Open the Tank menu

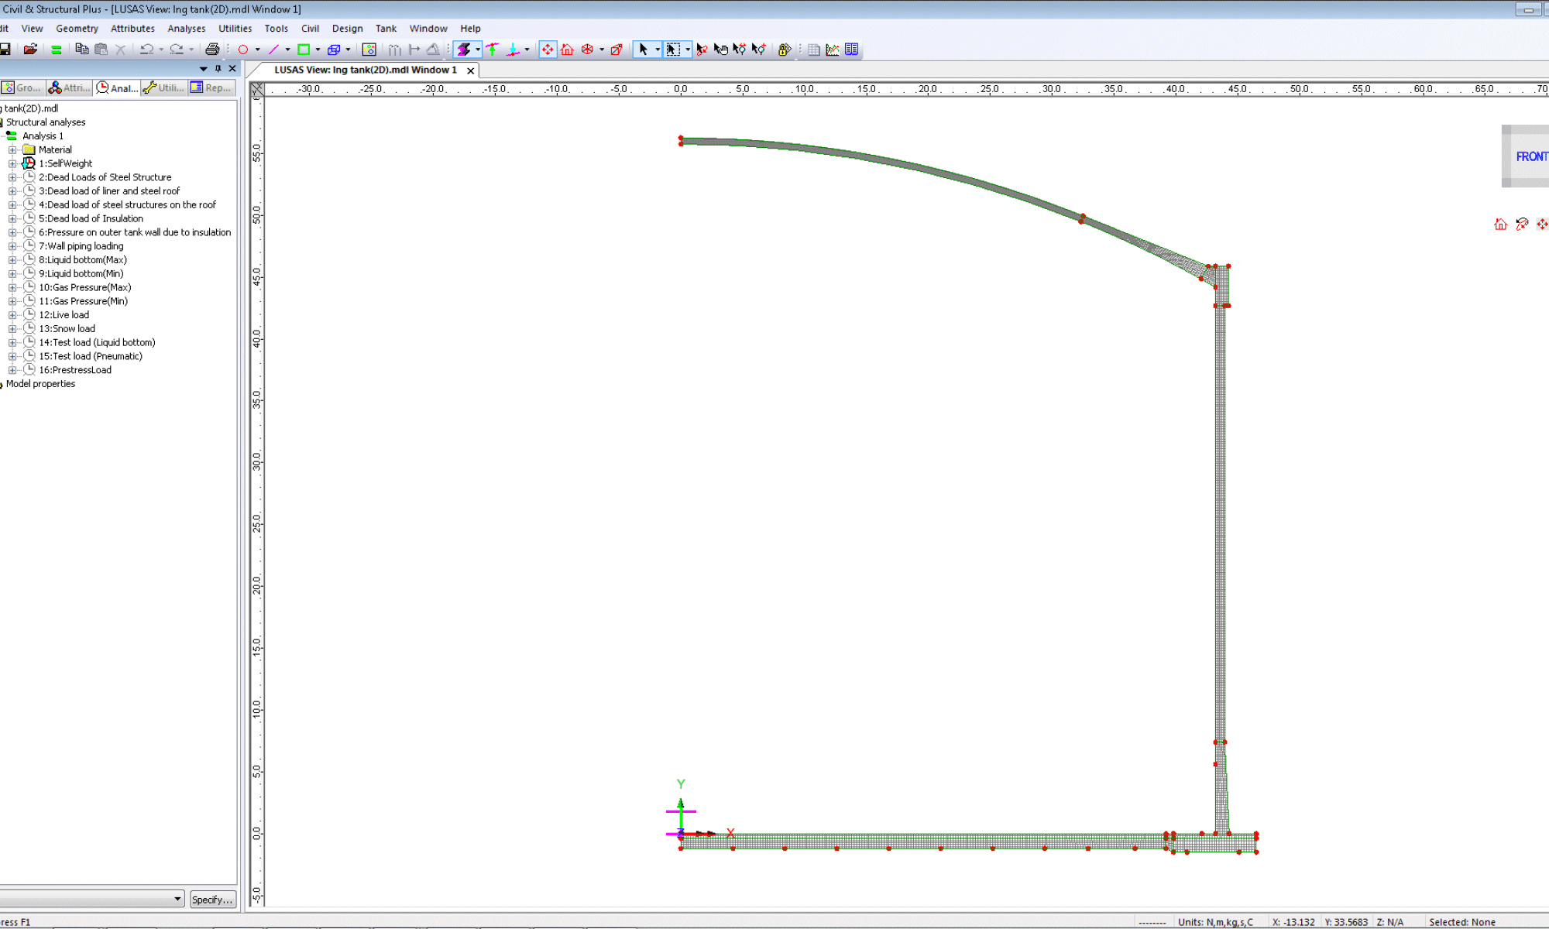tap(386, 29)
